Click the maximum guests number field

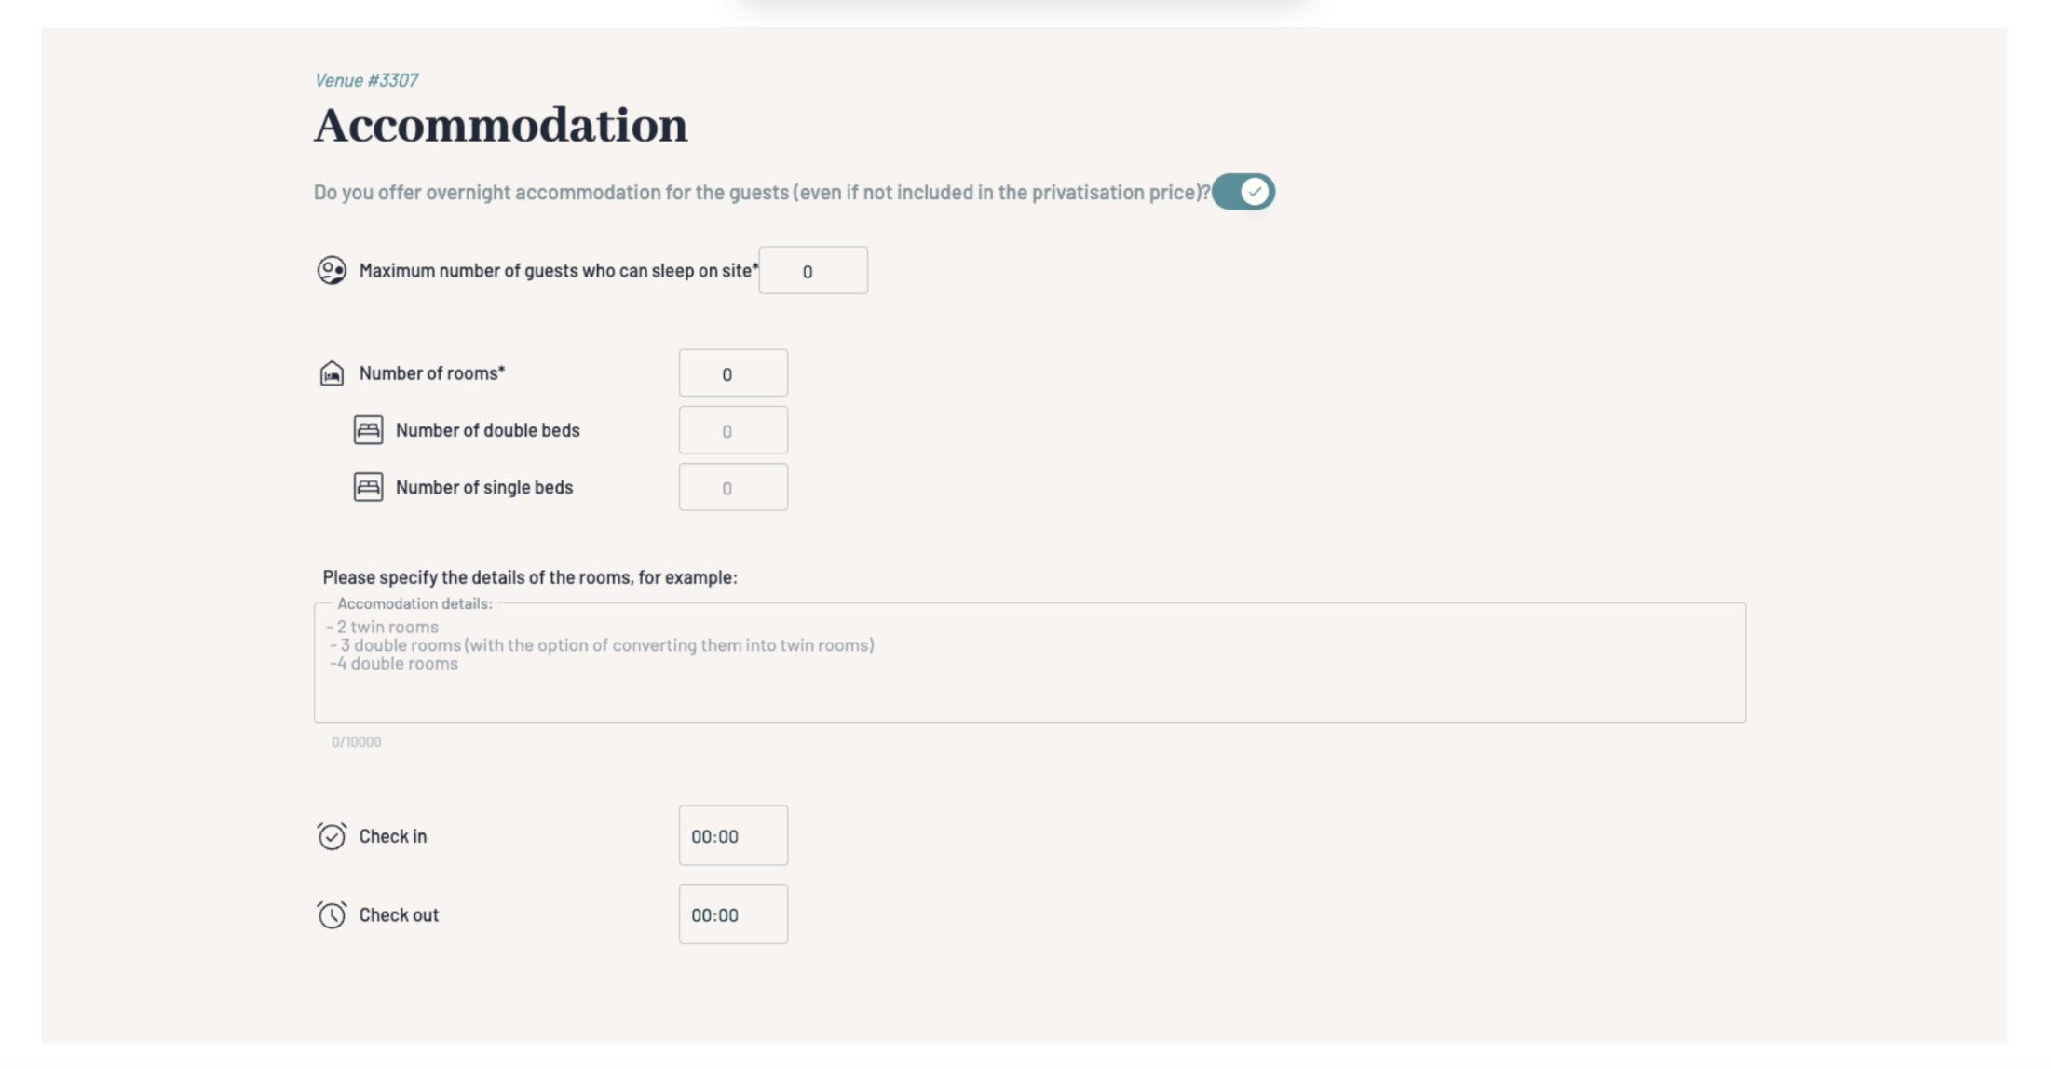[812, 271]
